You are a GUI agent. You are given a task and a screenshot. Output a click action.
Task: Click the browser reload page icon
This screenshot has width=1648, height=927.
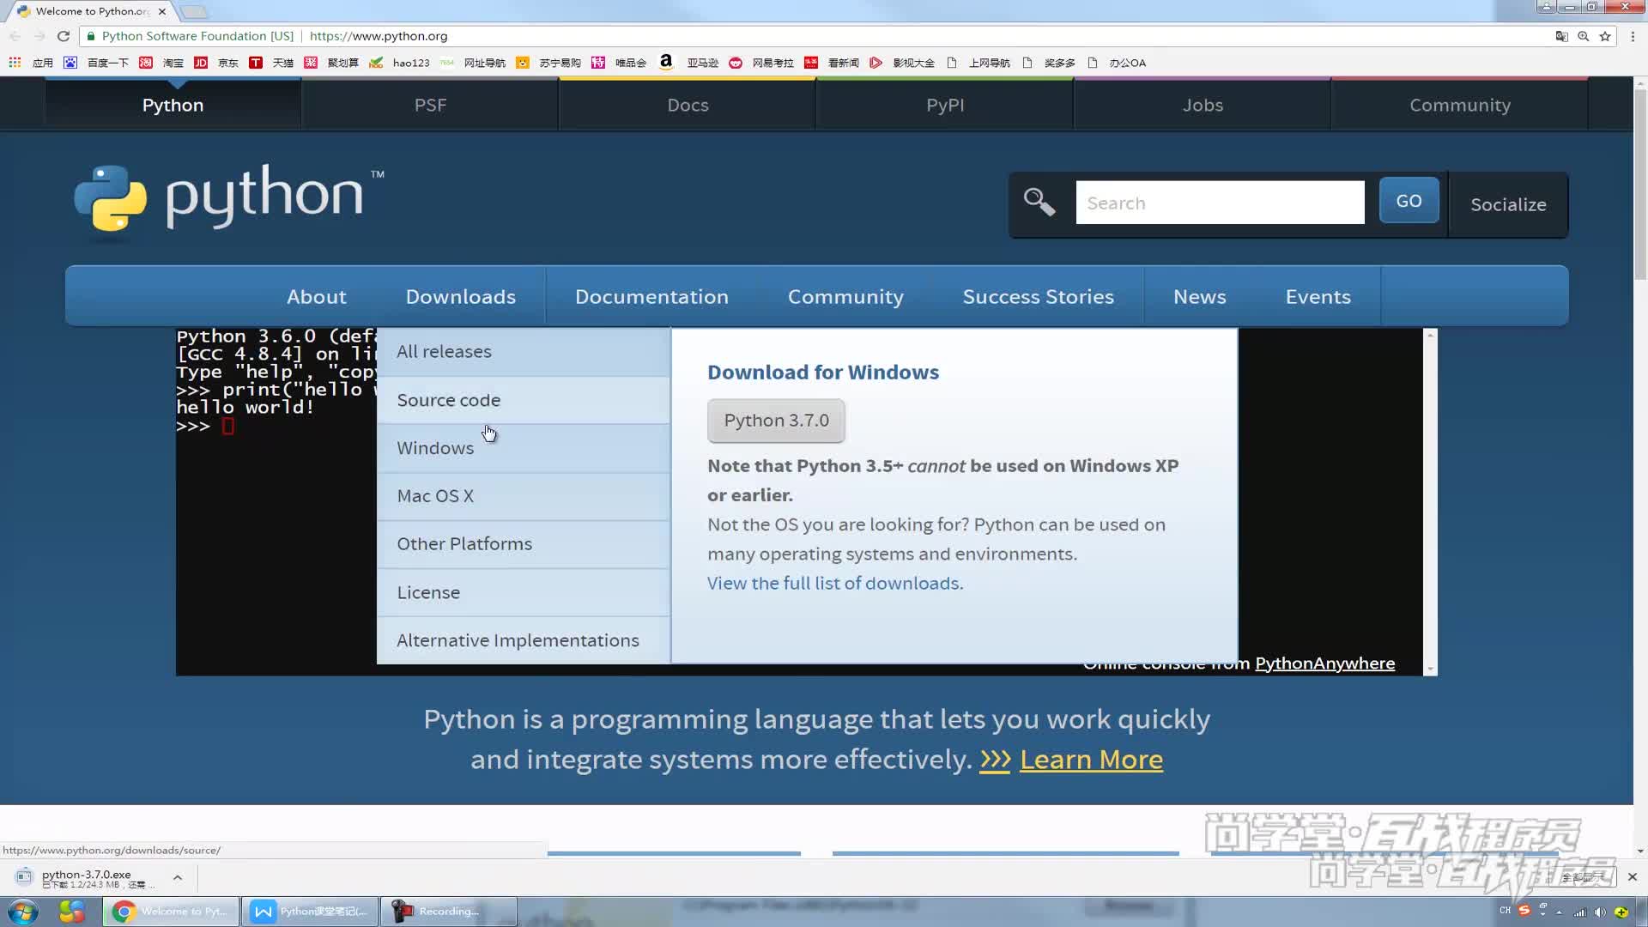(x=64, y=36)
